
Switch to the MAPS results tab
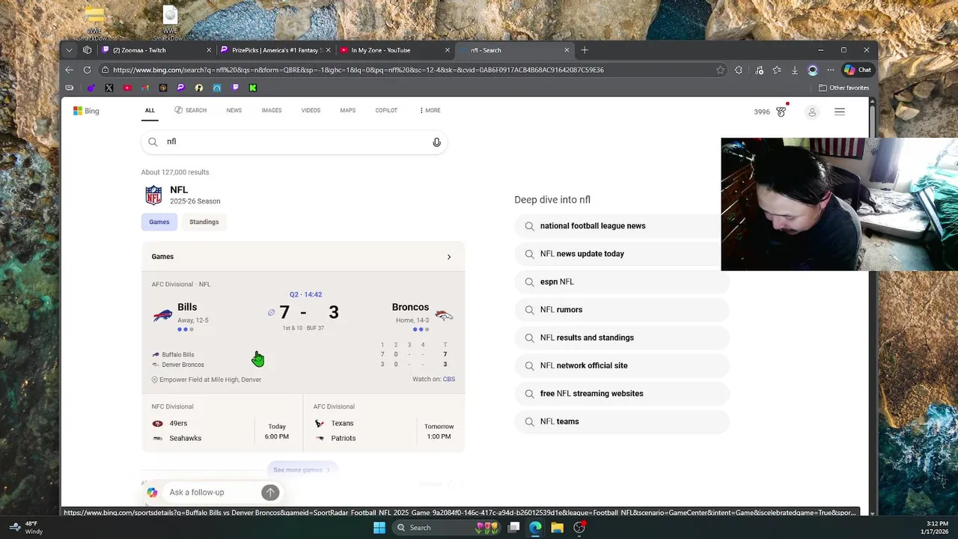pyautogui.click(x=348, y=110)
